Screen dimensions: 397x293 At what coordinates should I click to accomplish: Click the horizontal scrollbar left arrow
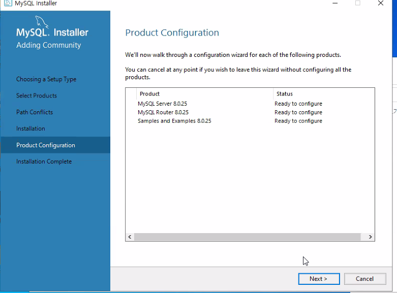point(130,237)
